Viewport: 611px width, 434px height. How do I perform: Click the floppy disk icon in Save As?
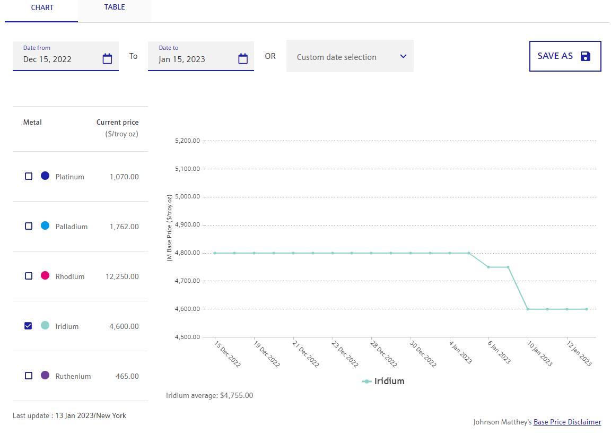(x=586, y=56)
